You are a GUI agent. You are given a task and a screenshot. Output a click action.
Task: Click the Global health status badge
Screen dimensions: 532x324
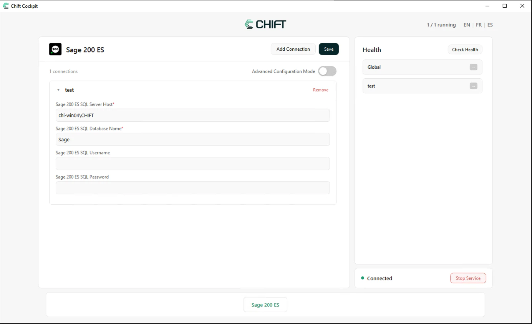coord(474,67)
